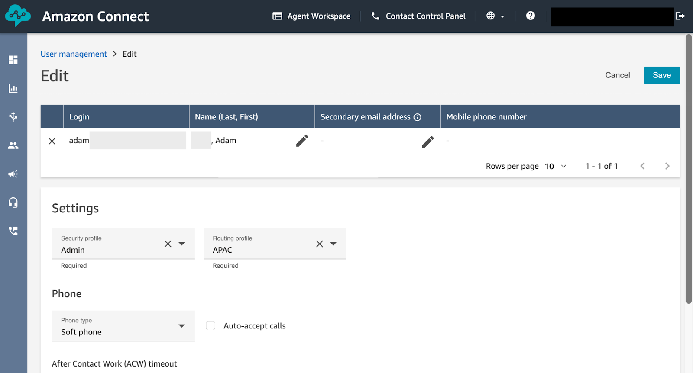Open the headset icon in sidebar
Viewport: 693px width, 373px height.
[x=13, y=203]
